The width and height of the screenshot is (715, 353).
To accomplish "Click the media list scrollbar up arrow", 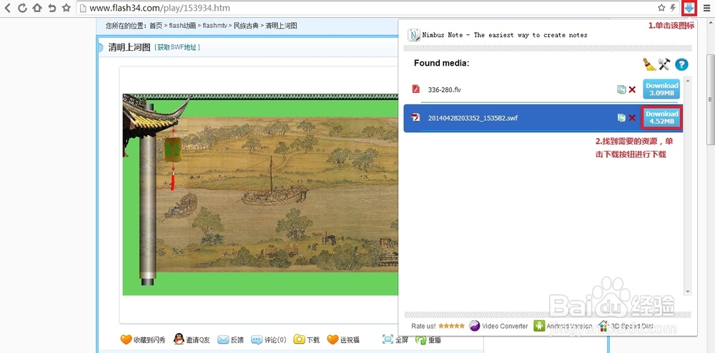I will click(688, 80).
